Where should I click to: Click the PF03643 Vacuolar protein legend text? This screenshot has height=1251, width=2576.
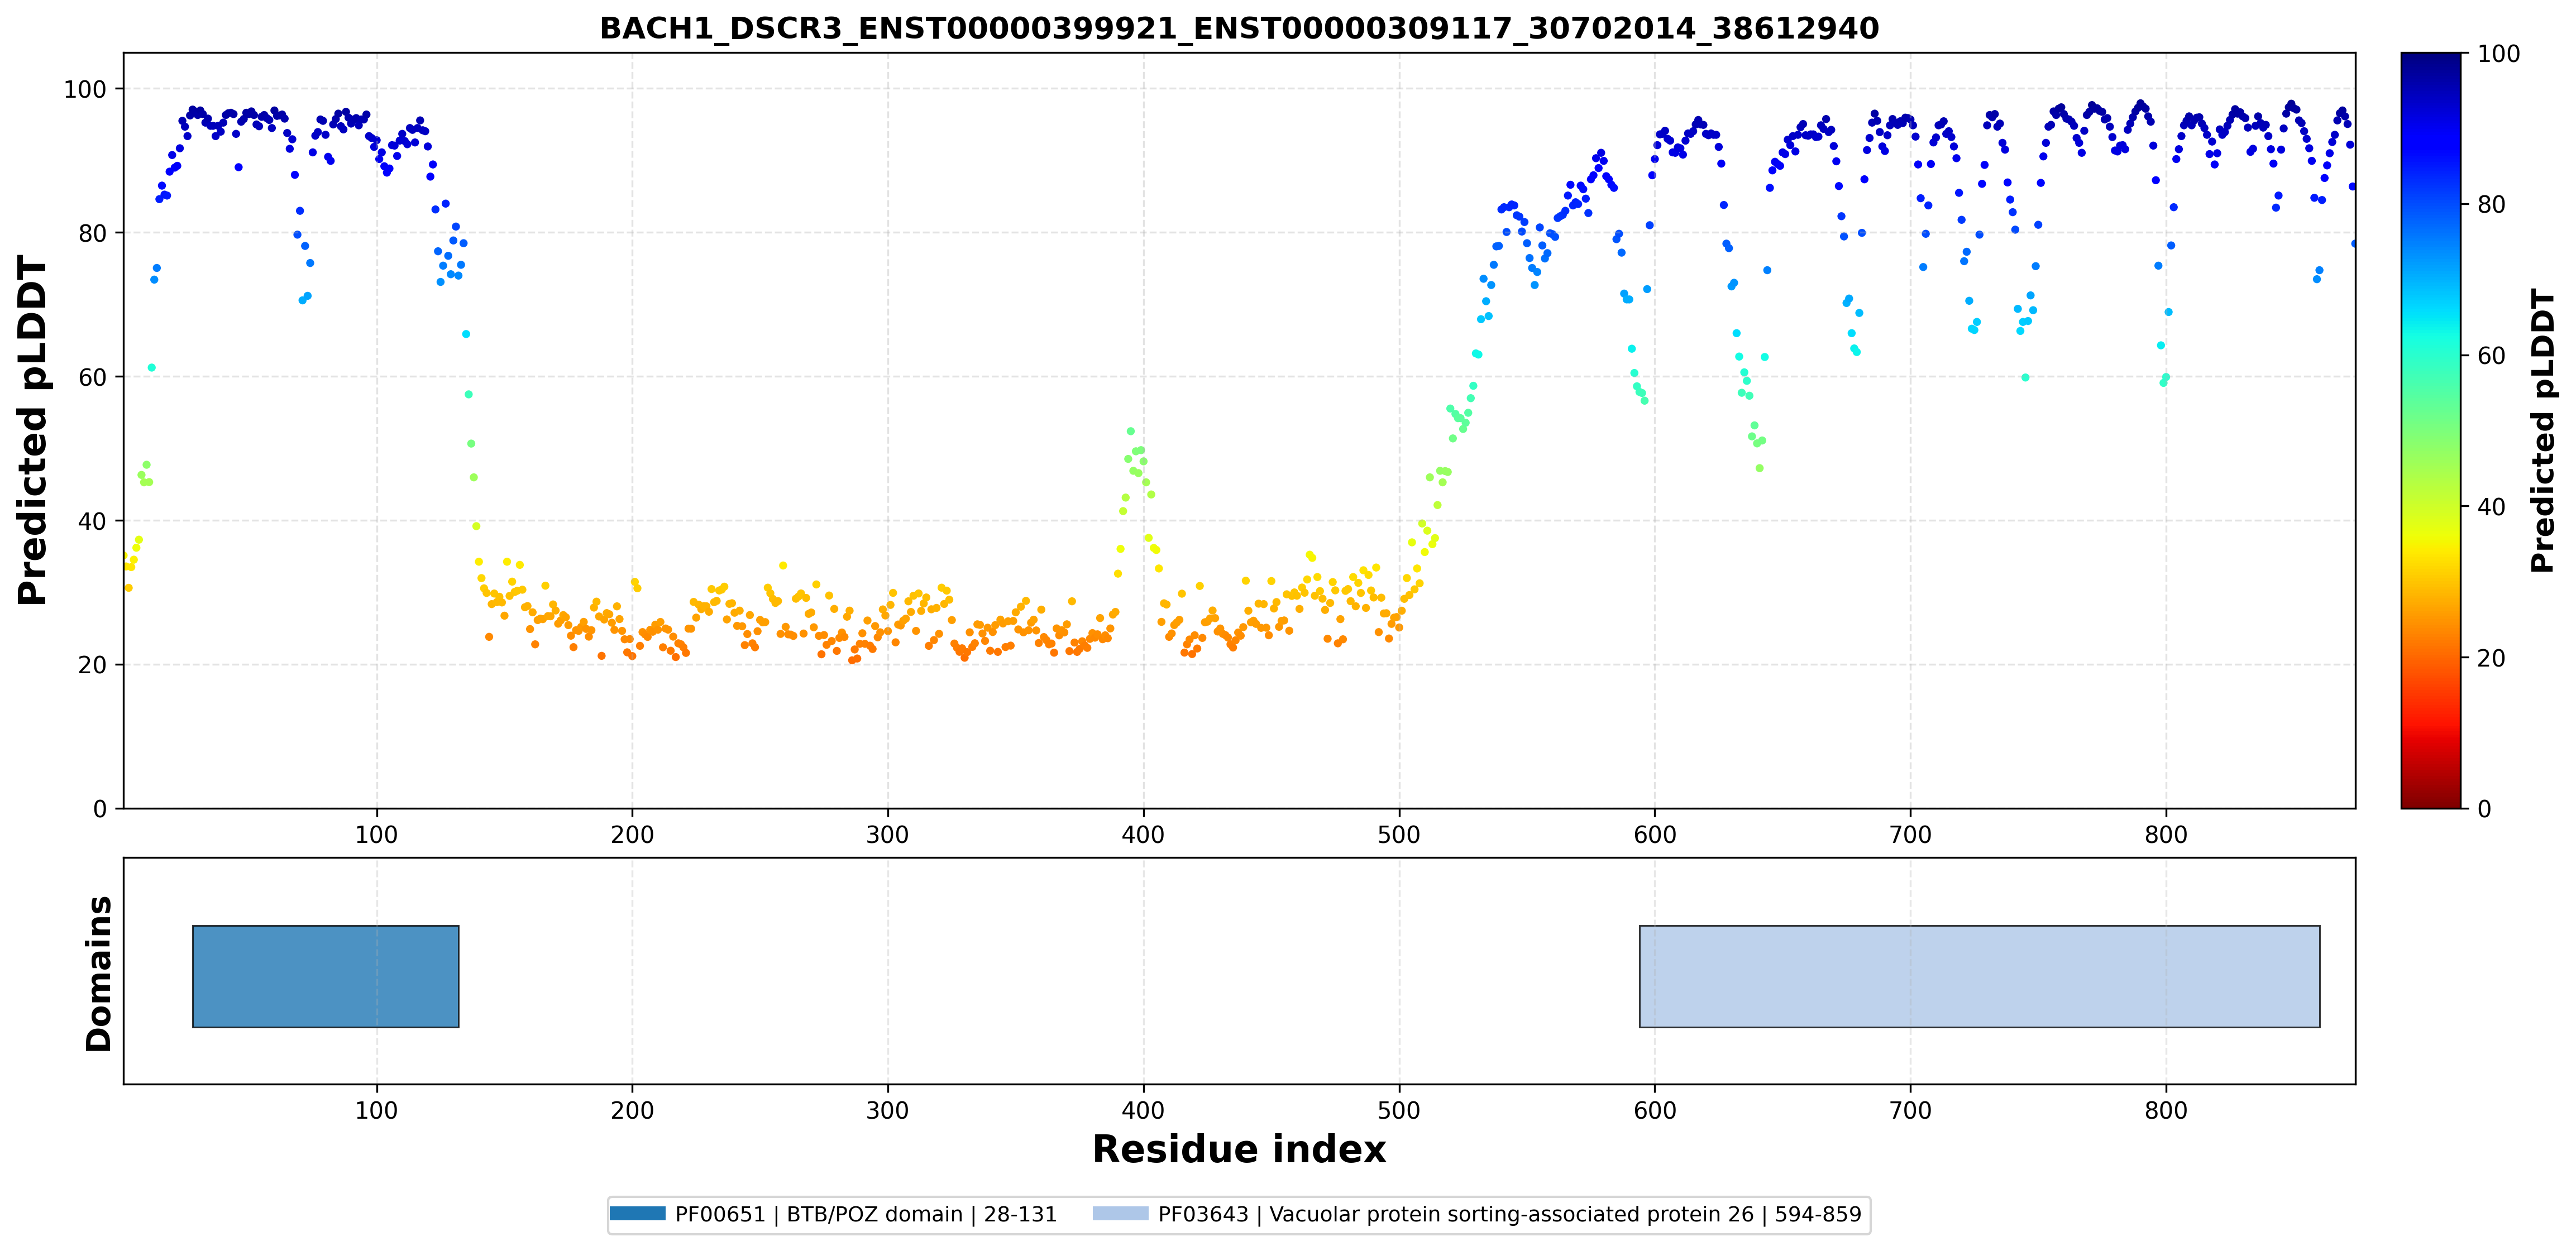pos(1510,1214)
